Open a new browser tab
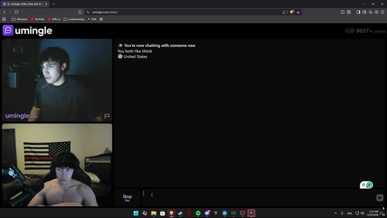Image resolution: width=387 pixels, height=218 pixels. (x=54, y=4)
